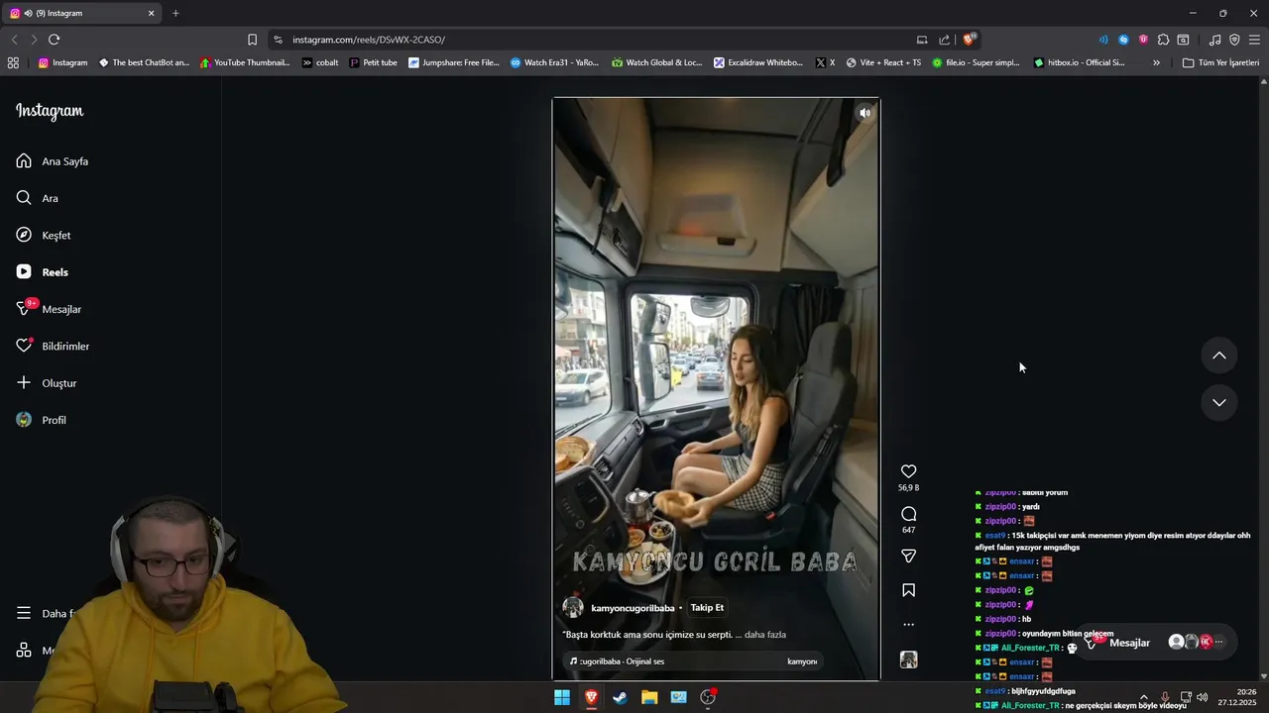Click browser forward arrow
The image size is (1269, 713).
pos(34,40)
